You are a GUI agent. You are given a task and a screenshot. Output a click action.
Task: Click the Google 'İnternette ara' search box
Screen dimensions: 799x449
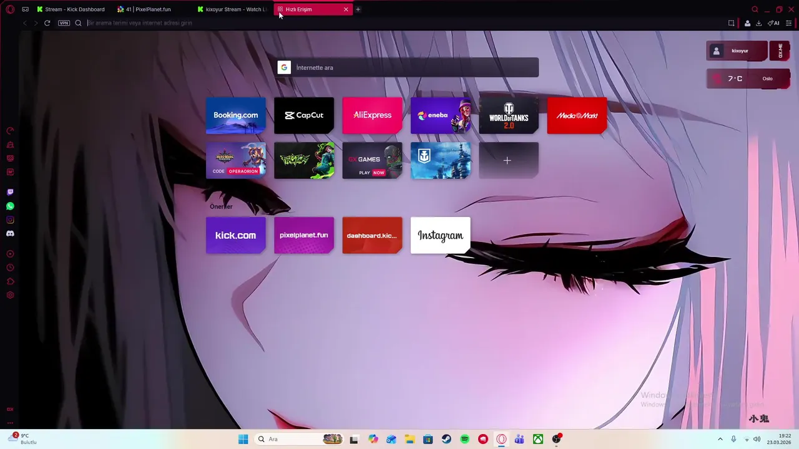(x=408, y=67)
